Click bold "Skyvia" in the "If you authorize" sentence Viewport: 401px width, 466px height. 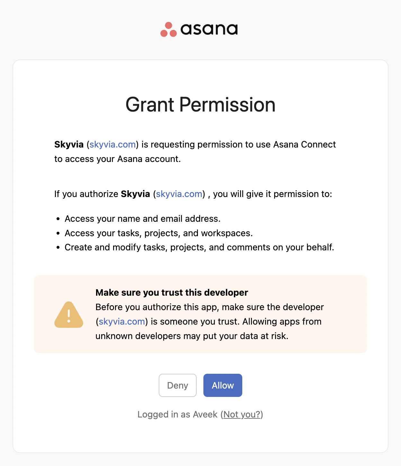(x=135, y=194)
